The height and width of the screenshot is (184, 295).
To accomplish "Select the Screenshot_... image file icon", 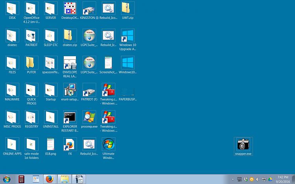I will 109,63.
